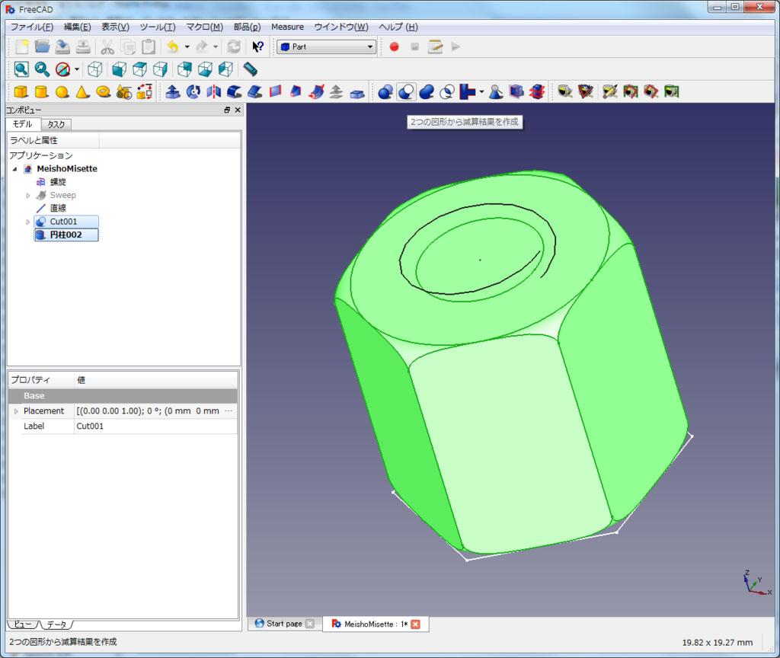Click the Mirror tool icon

pos(214,91)
